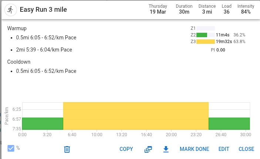
Task: Download the workout file
Action: [166, 149]
